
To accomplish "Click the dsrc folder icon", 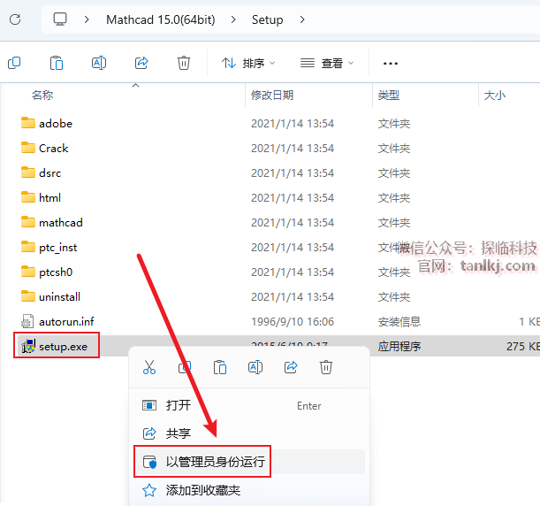I will click(x=28, y=172).
